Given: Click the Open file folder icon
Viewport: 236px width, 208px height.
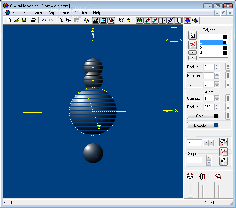Looking at the screenshot, I should tap(16, 20).
